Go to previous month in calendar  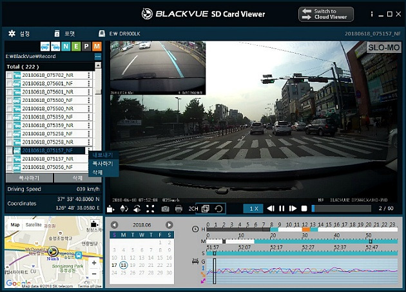click(115, 225)
